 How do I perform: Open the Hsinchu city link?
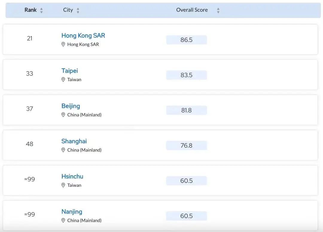[72, 176]
